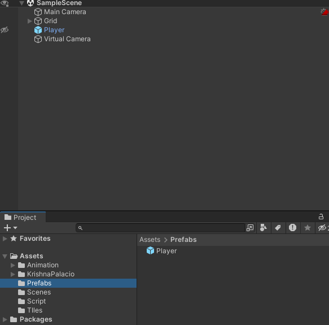Click into the Project search field

tap(160, 228)
